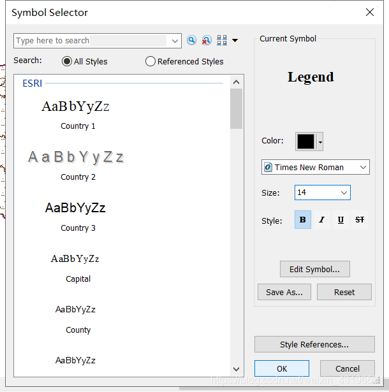Image resolution: width=389 pixels, height=392 pixels.
Task: Click the Legend preview in Current Symbol
Action: click(x=311, y=77)
